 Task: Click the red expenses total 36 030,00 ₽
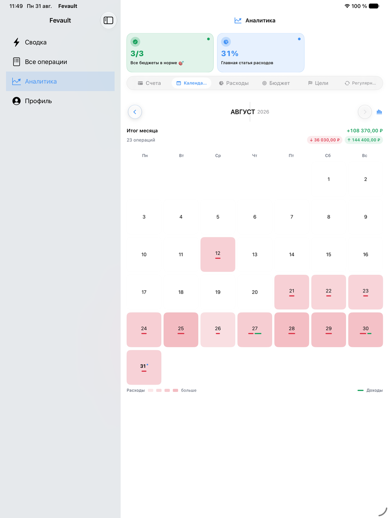click(325, 140)
